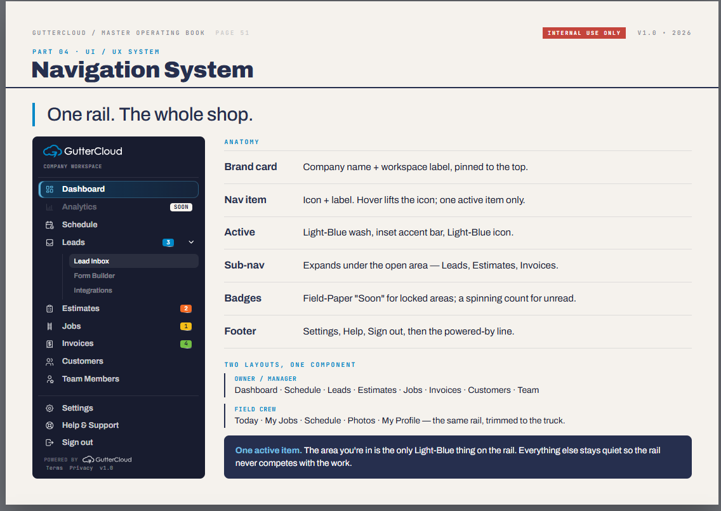Image resolution: width=721 pixels, height=511 pixels.
Task: Click the Estimates clipboard icon
Action: tap(50, 309)
